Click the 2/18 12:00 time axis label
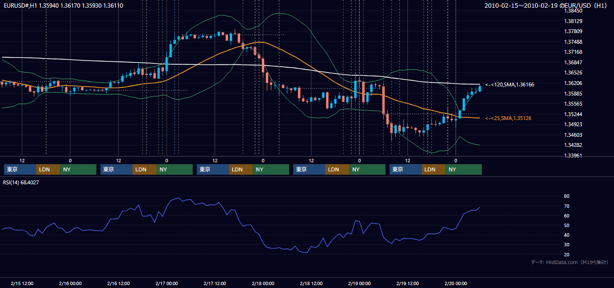The width and height of the screenshot is (614, 288). [x=311, y=284]
